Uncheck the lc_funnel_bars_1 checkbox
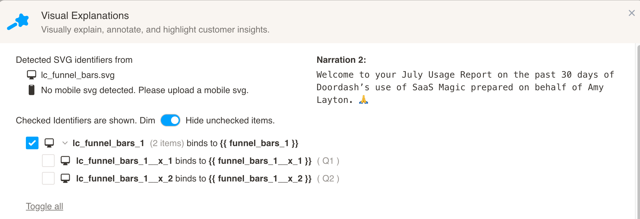 (x=32, y=143)
